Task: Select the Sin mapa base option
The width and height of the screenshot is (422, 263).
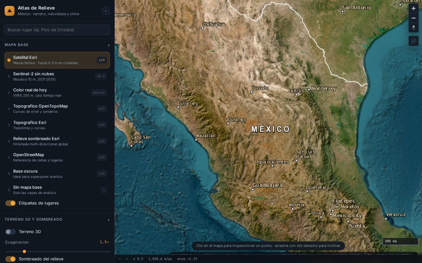Action: coord(57,190)
